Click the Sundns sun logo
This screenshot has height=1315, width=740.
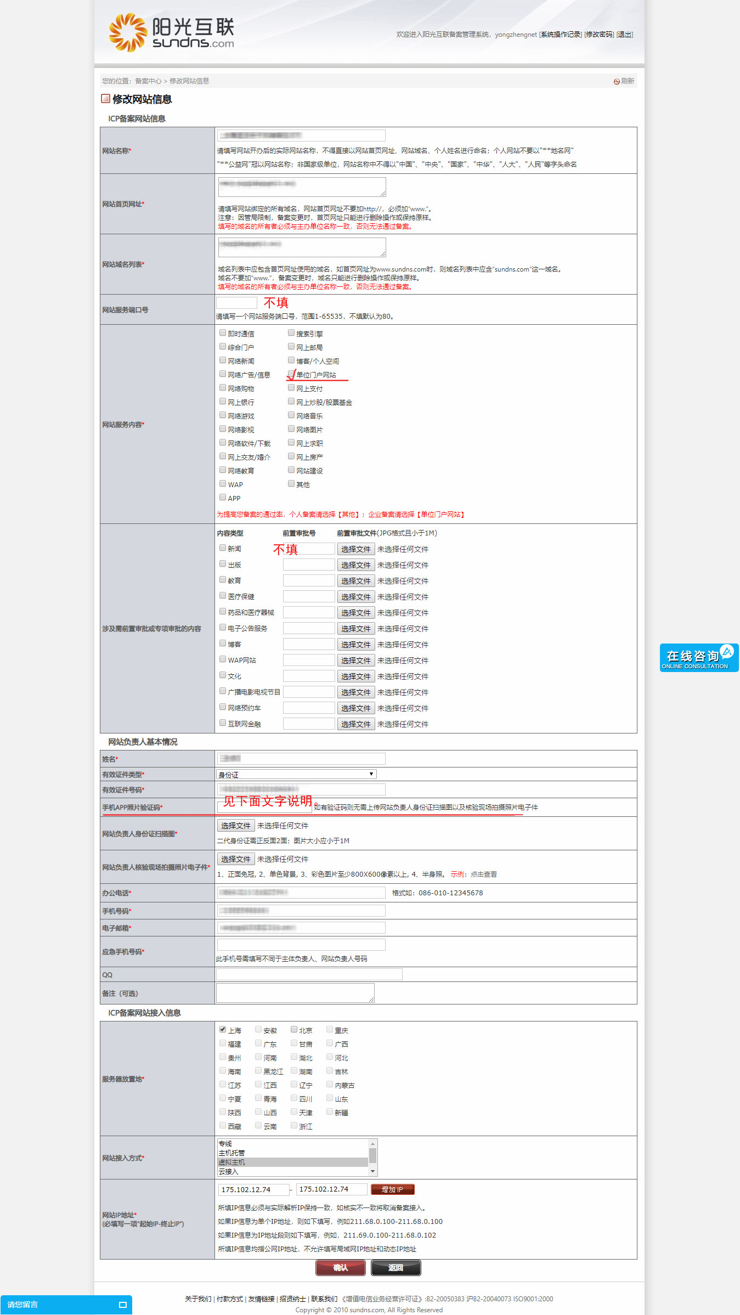[x=128, y=32]
